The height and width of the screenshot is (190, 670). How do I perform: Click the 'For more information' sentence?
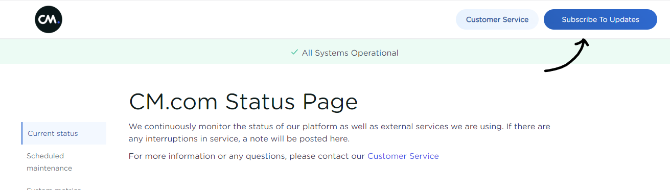[x=284, y=156]
